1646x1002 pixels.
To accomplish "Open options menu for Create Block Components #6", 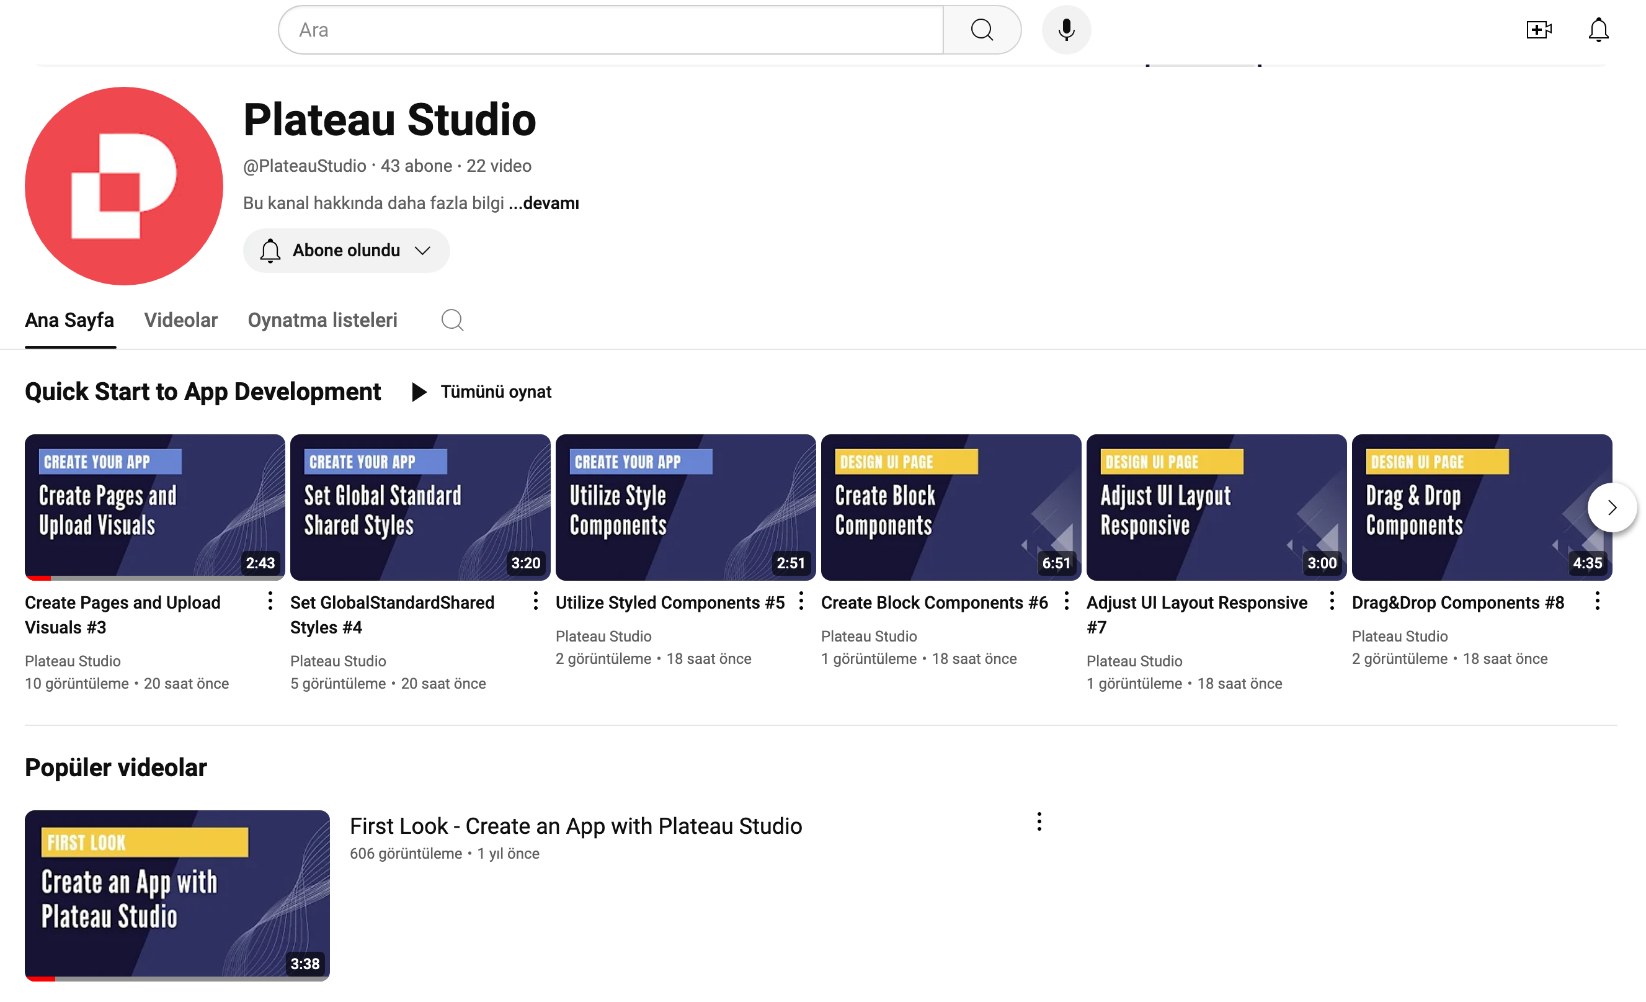I will pyautogui.click(x=1066, y=601).
